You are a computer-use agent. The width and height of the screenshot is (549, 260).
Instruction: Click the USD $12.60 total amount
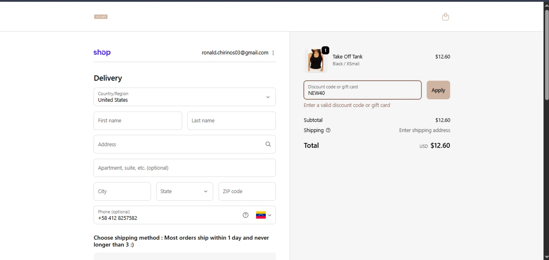435,145
